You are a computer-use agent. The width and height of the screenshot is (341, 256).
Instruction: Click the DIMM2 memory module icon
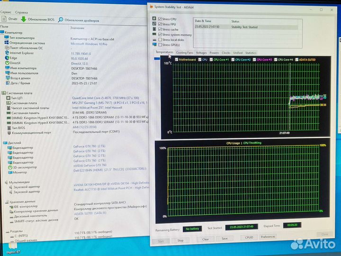click(x=9, y=118)
